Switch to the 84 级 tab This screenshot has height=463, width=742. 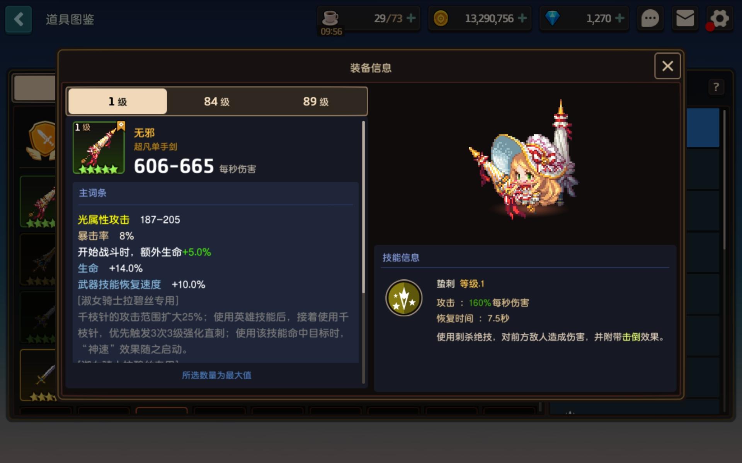(x=217, y=101)
